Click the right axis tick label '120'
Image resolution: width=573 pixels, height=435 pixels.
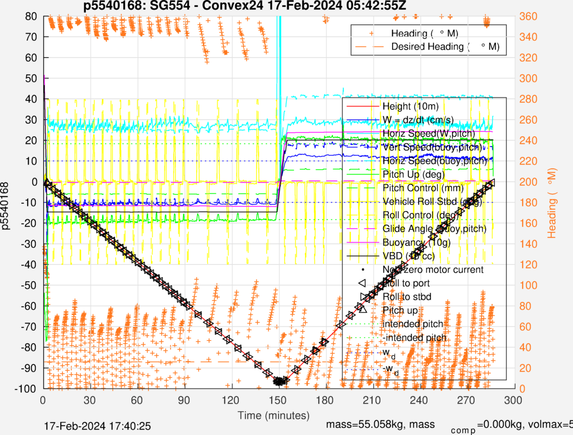coord(528,264)
